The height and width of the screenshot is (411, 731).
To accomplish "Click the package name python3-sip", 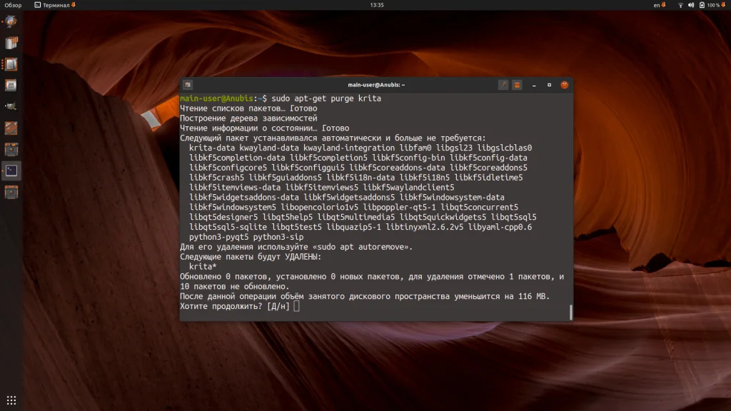I will (278, 237).
